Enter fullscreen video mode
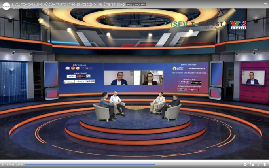Viewport: 269px width, 168px height. [x=259, y=164]
